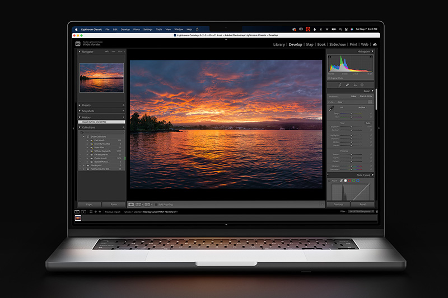The height and width of the screenshot is (298, 448).
Task: Select the red channel curve circle
Action: (349, 181)
